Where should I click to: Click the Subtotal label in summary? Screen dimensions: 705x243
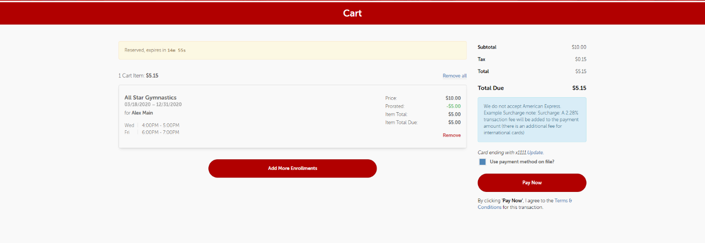pyautogui.click(x=487, y=47)
